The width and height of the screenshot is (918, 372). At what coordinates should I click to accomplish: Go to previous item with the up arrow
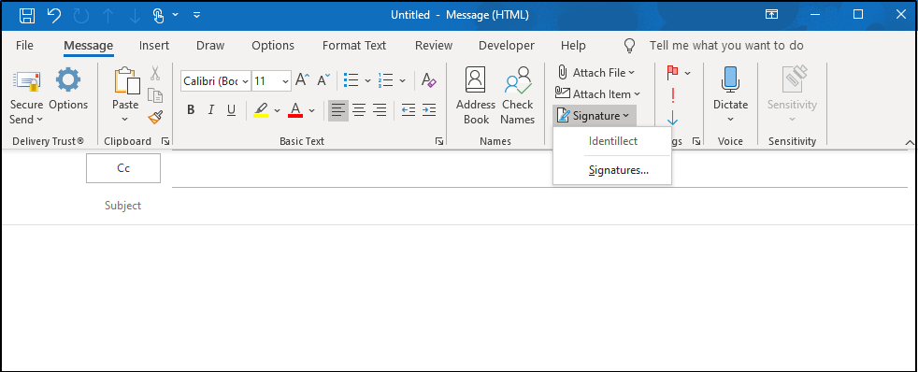coord(108,16)
